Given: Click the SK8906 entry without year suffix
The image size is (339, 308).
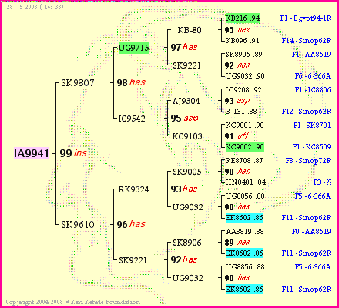Looking at the screenshot, I should 187,243.
